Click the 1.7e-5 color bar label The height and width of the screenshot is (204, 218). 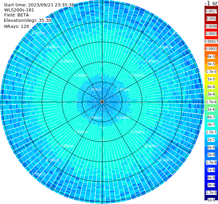pos(211,72)
